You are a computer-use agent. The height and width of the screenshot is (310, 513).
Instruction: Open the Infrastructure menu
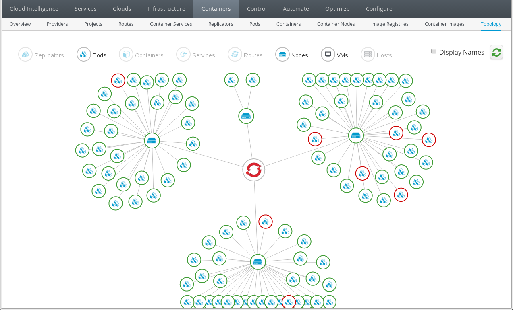pos(166,9)
